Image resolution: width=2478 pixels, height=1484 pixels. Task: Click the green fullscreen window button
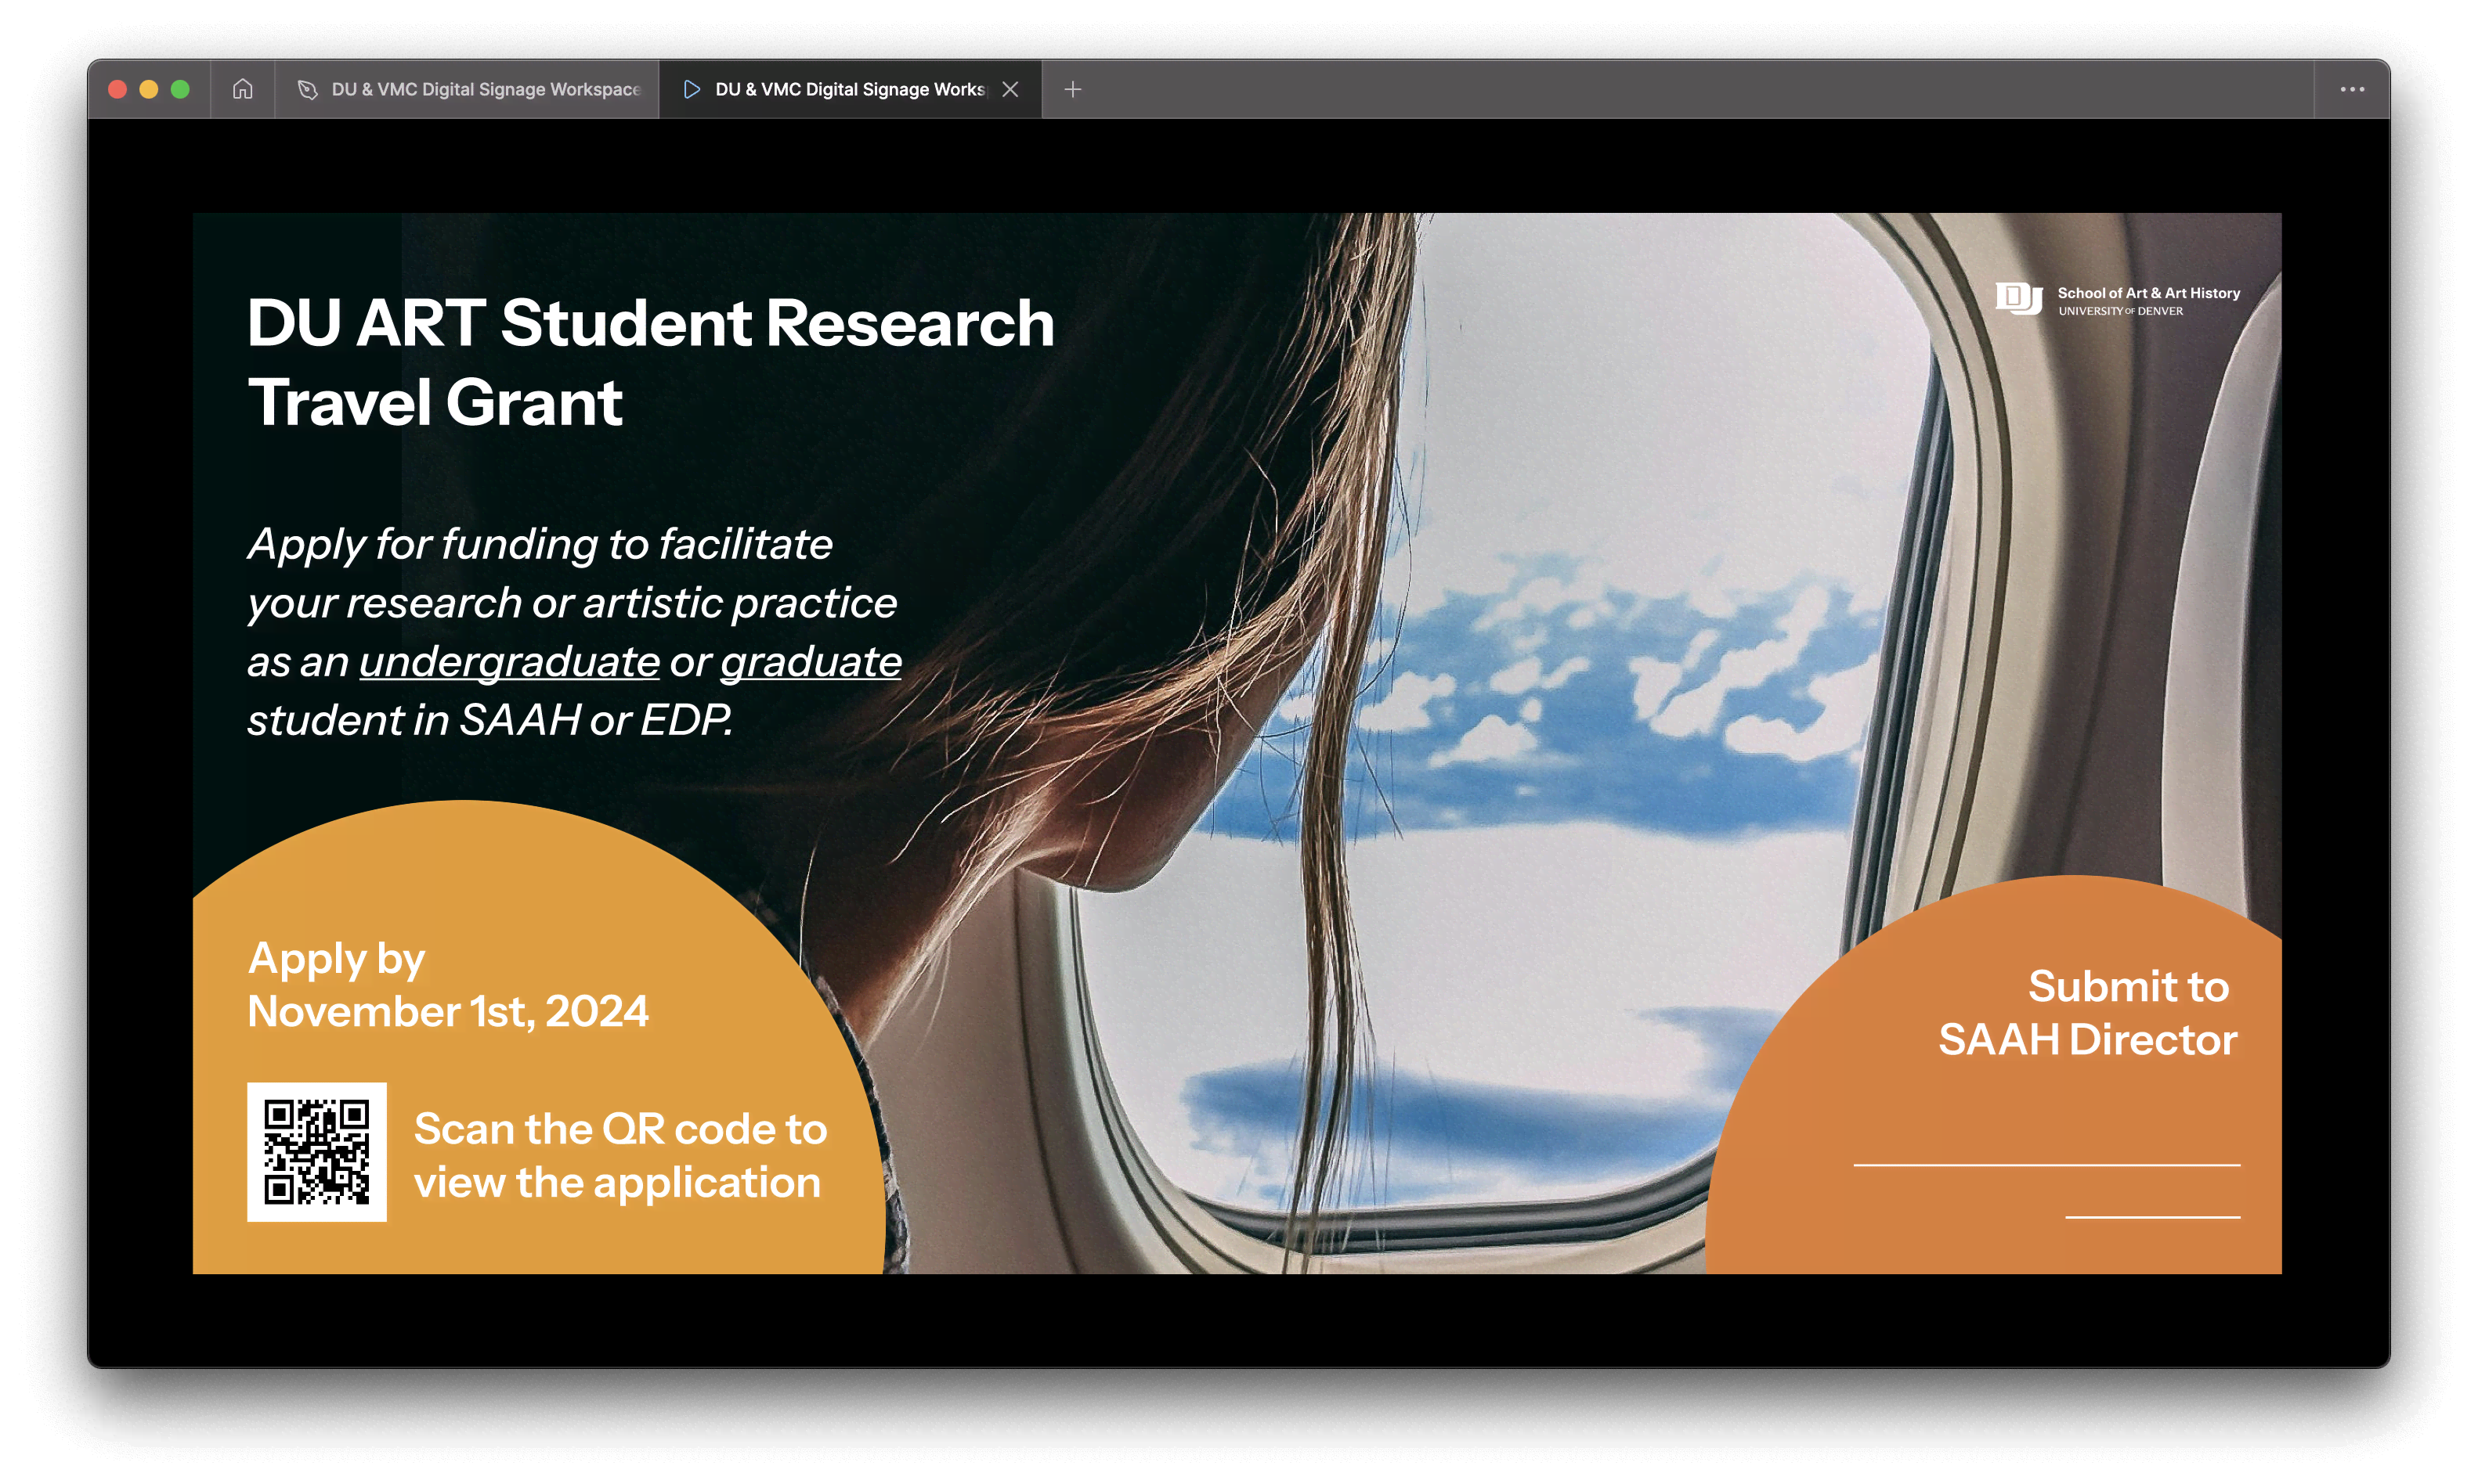[180, 89]
